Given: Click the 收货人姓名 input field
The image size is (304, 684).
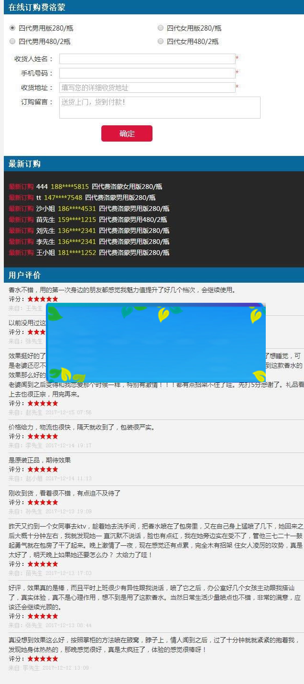Looking at the screenshot, I should 147,59.
